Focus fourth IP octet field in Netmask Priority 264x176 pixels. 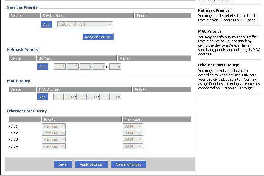99,67
